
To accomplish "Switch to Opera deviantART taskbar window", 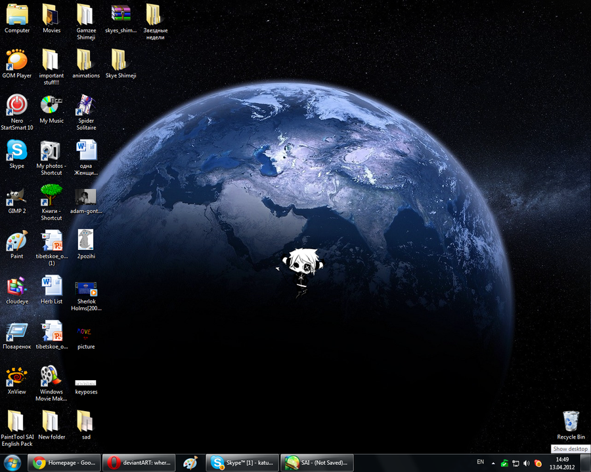I will click(139, 463).
